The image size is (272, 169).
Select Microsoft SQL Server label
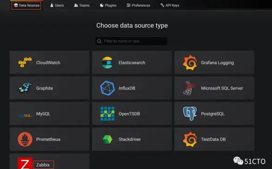tap(222, 88)
